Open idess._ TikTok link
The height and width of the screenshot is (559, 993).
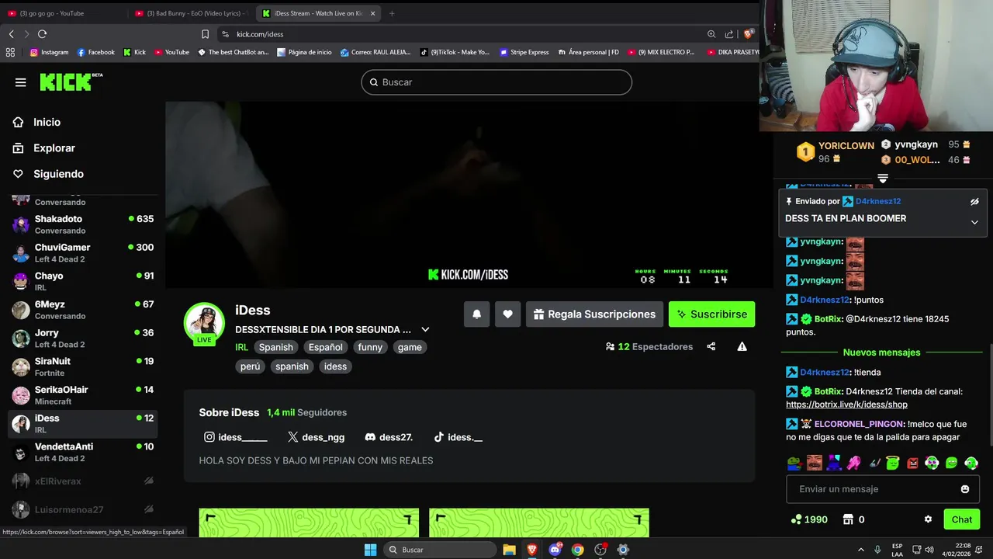[458, 437]
